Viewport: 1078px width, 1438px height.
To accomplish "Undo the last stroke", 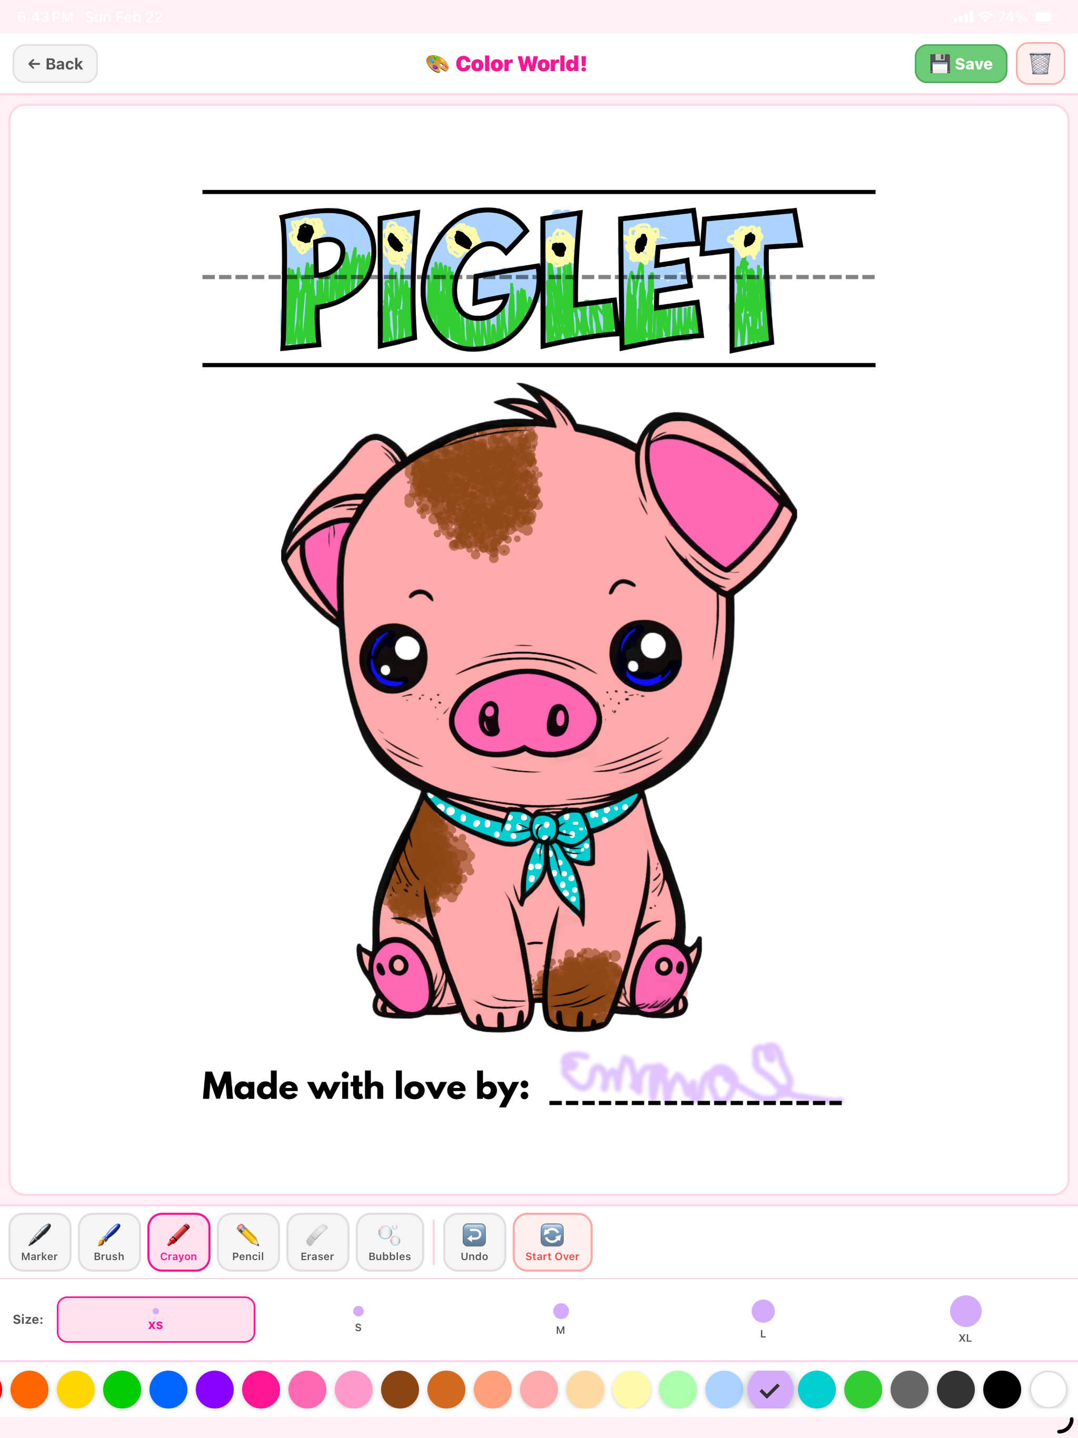I will (x=475, y=1241).
